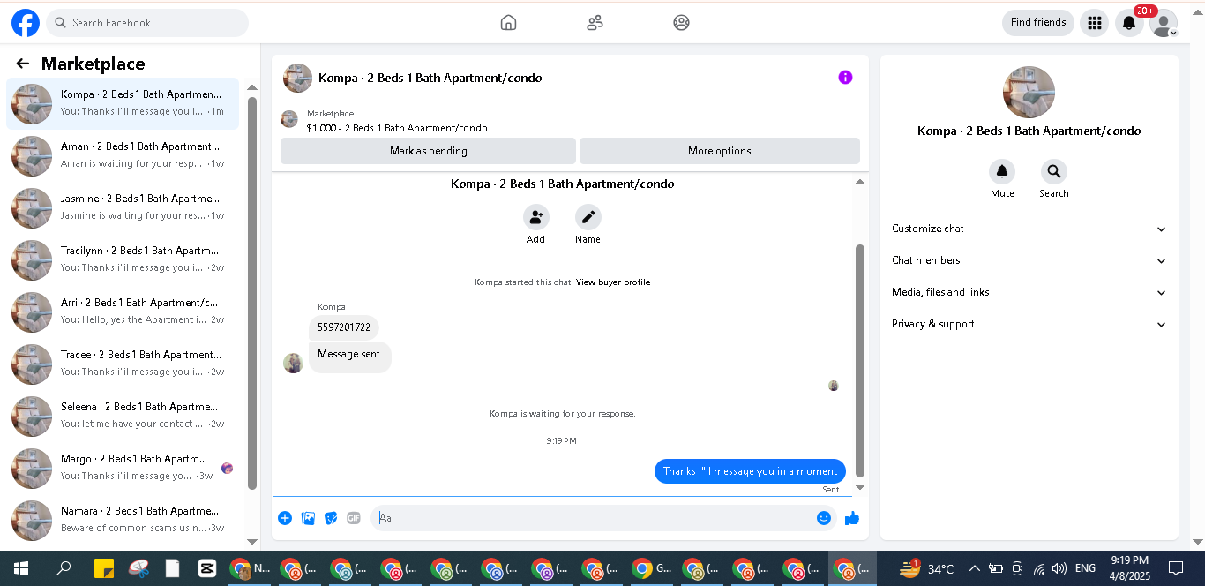Screen dimensions: 1205x586
Task: Add people with the Add icon
Action: [x=535, y=217]
